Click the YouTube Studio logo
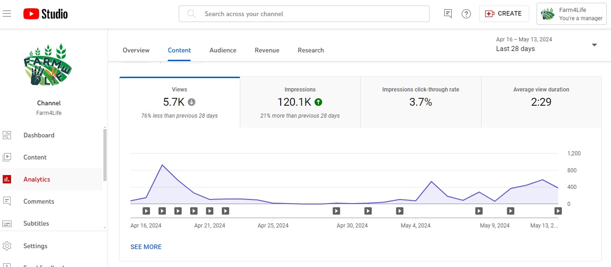 coord(45,14)
